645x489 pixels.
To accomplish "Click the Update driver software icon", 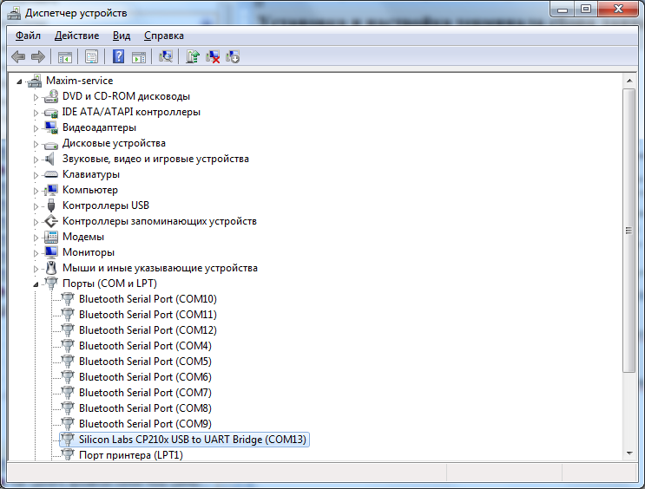I will (193, 57).
